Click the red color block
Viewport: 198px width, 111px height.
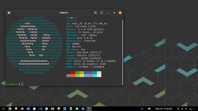(73, 73)
